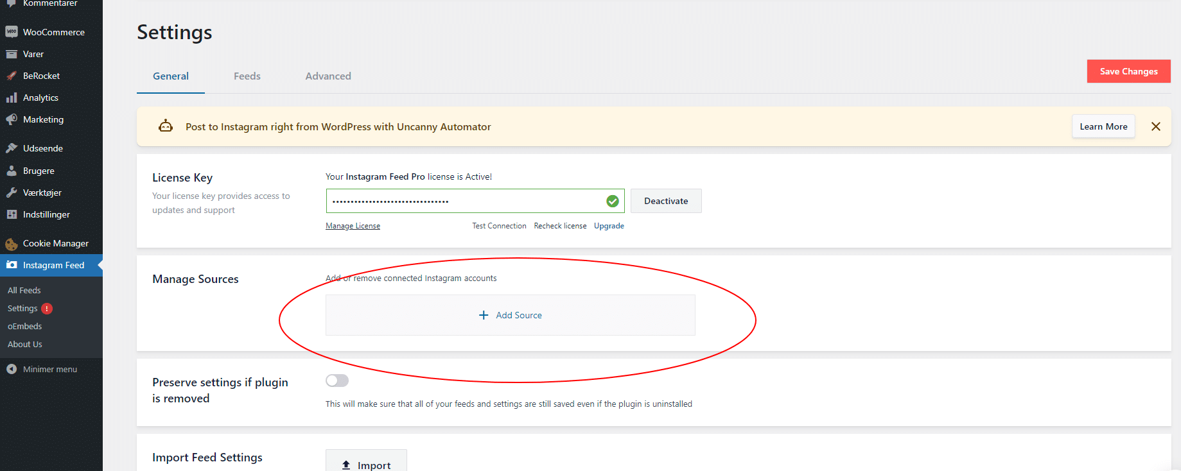Deactivate the license key
The width and height of the screenshot is (1181, 471).
tap(665, 201)
